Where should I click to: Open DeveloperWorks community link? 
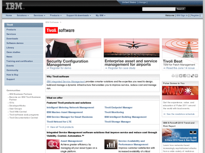(17, 106)
